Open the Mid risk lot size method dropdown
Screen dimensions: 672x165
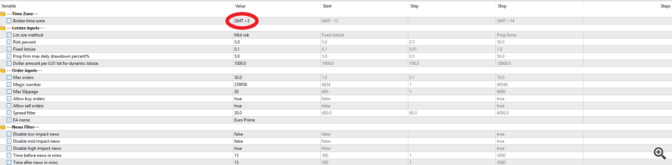pyautogui.click(x=241, y=35)
